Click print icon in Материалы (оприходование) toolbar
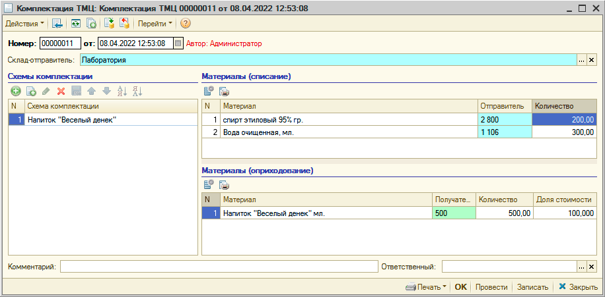 pyautogui.click(x=224, y=185)
